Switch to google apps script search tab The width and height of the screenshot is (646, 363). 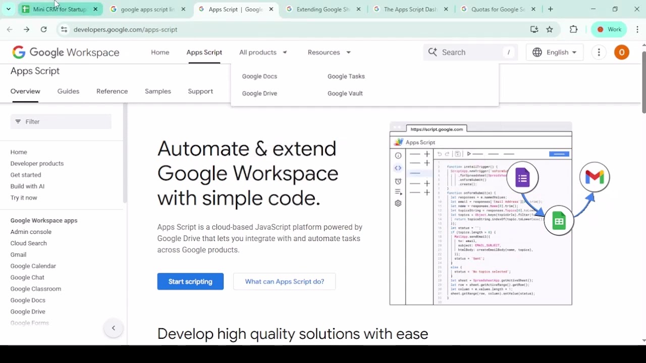tap(148, 9)
